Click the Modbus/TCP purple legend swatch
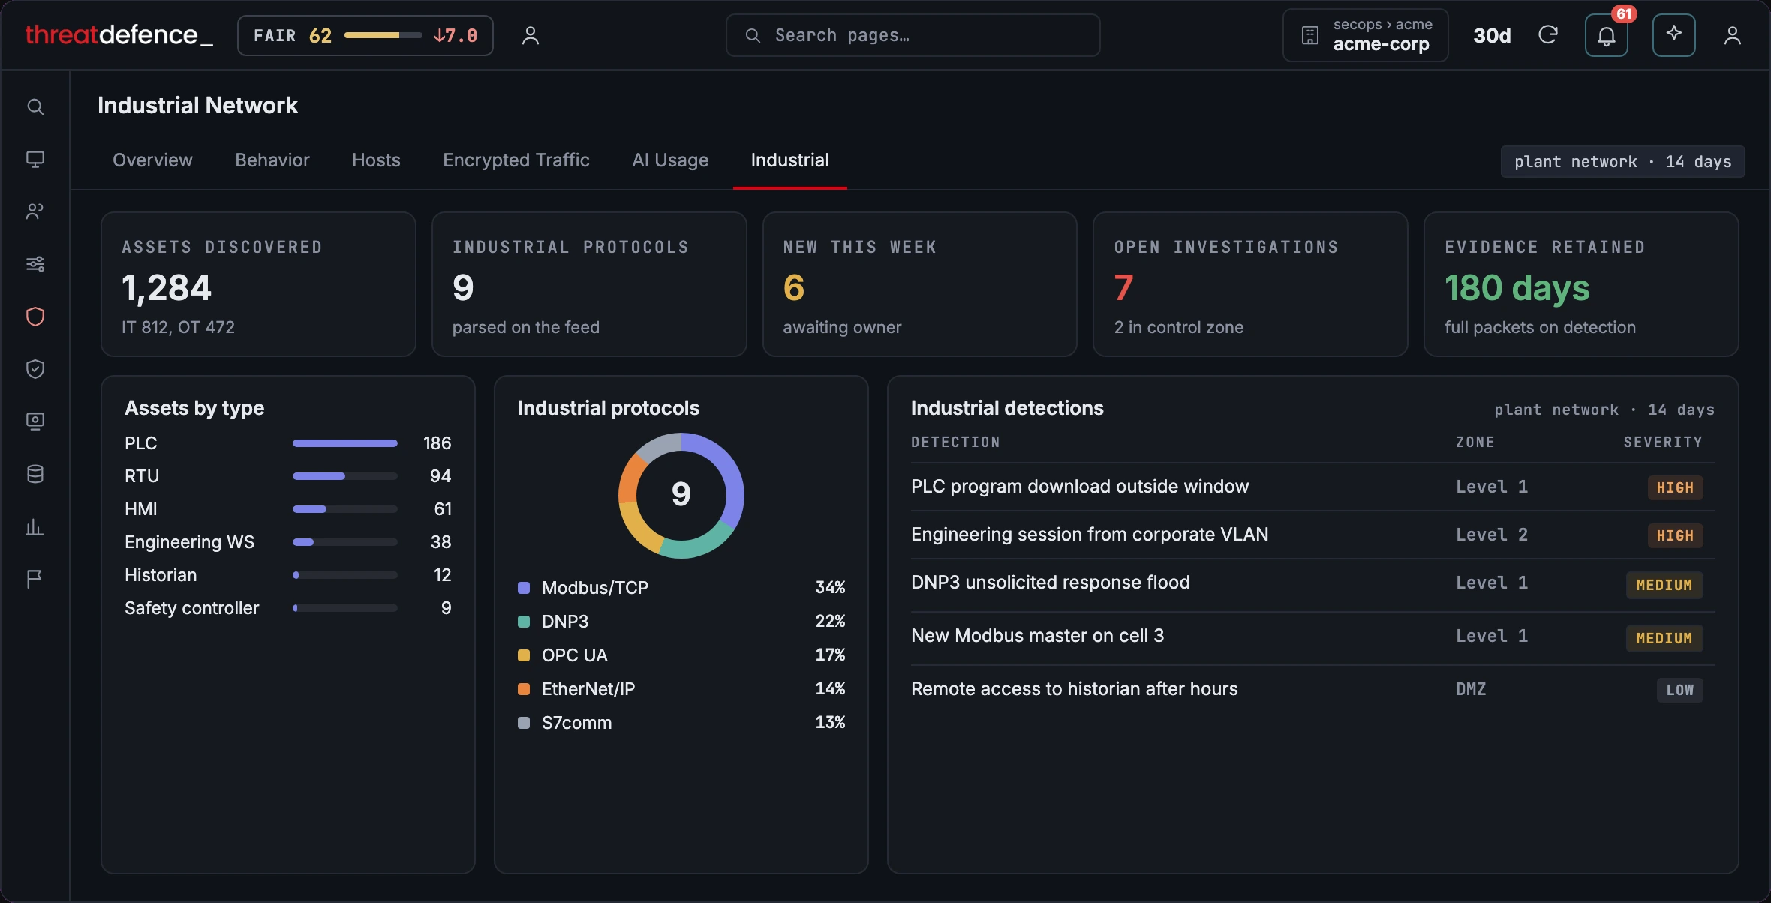 (524, 588)
